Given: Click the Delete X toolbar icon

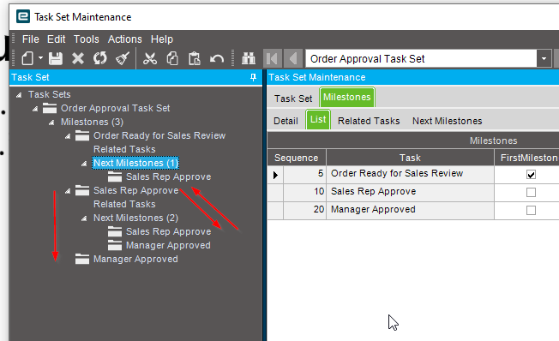Looking at the screenshot, I should click(78, 58).
